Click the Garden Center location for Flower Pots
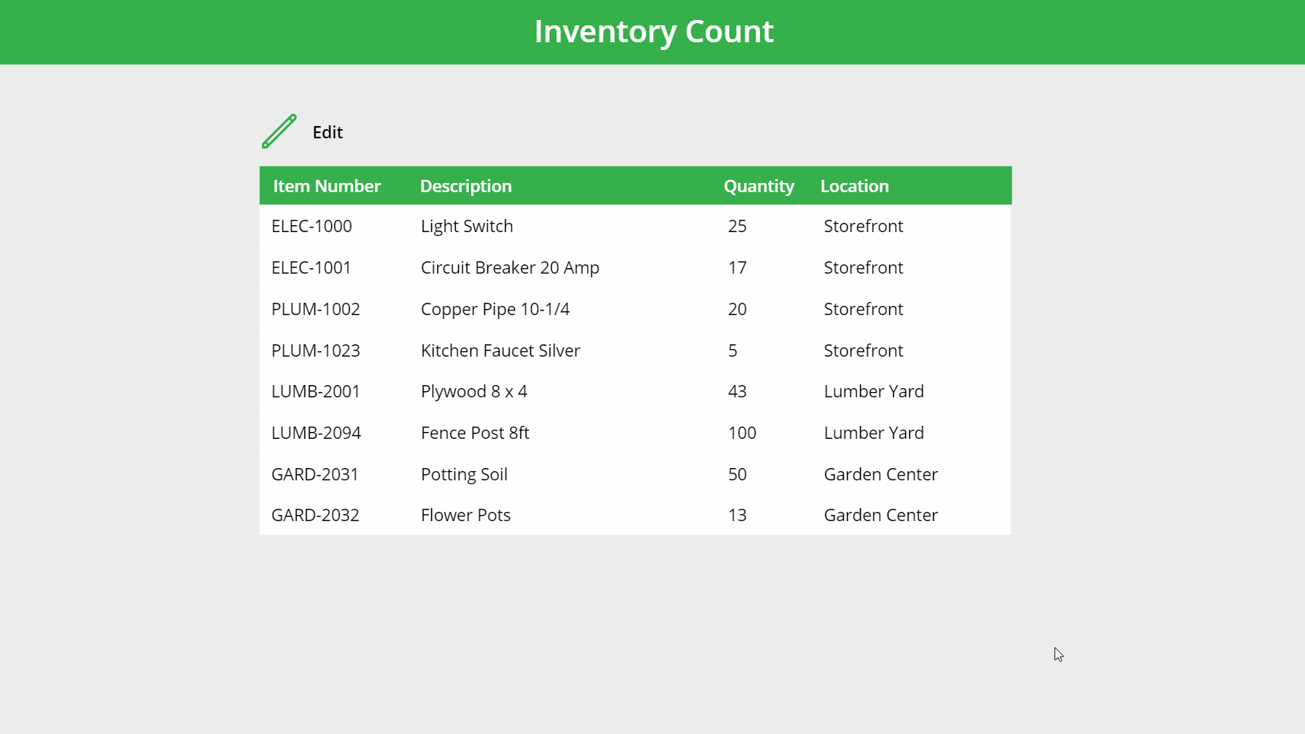Screen dimensions: 1305x734 [x=881, y=515]
